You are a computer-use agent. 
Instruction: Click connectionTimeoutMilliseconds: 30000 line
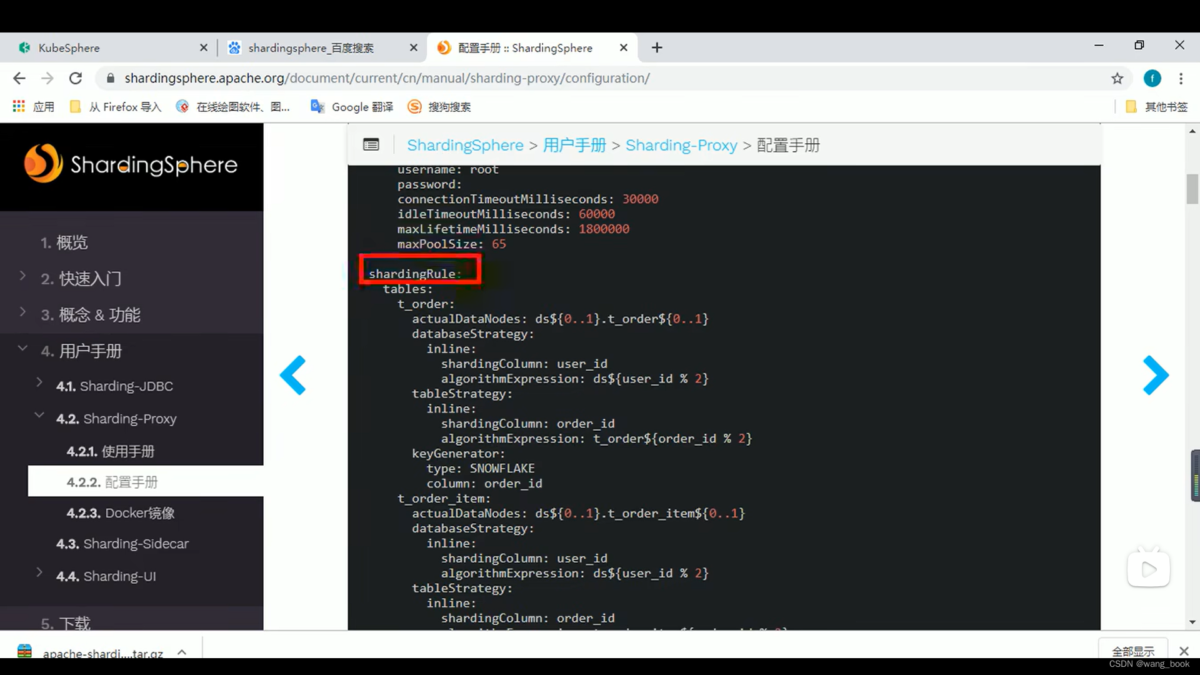[527, 199]
